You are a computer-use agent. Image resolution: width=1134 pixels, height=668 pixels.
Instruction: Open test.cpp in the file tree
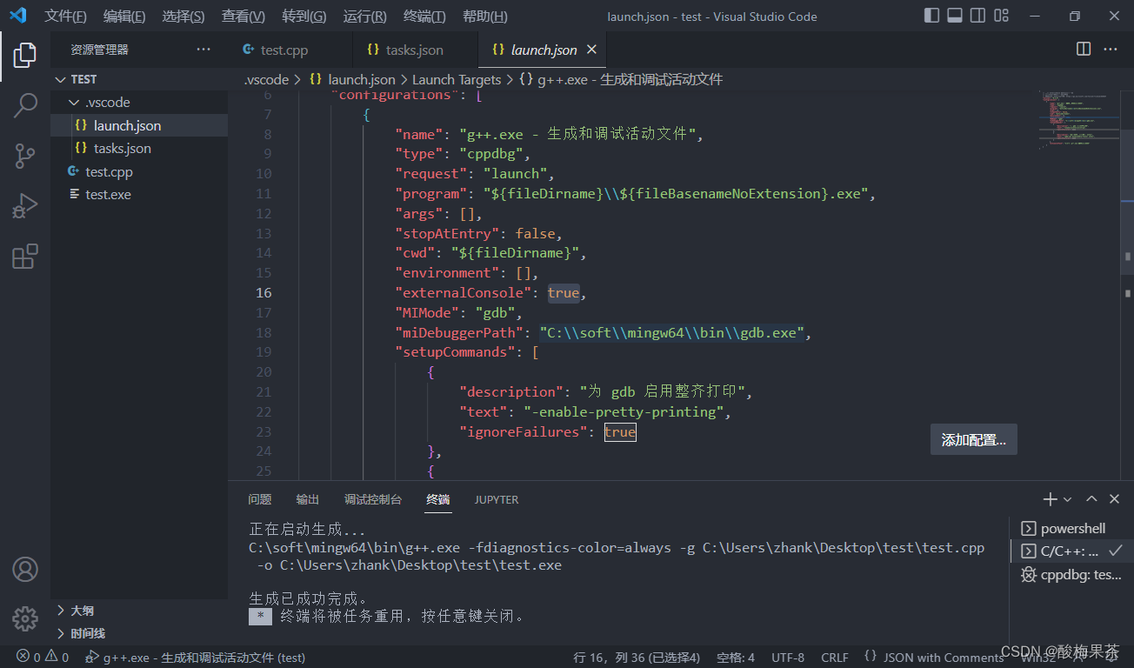[x=139, y=171]
